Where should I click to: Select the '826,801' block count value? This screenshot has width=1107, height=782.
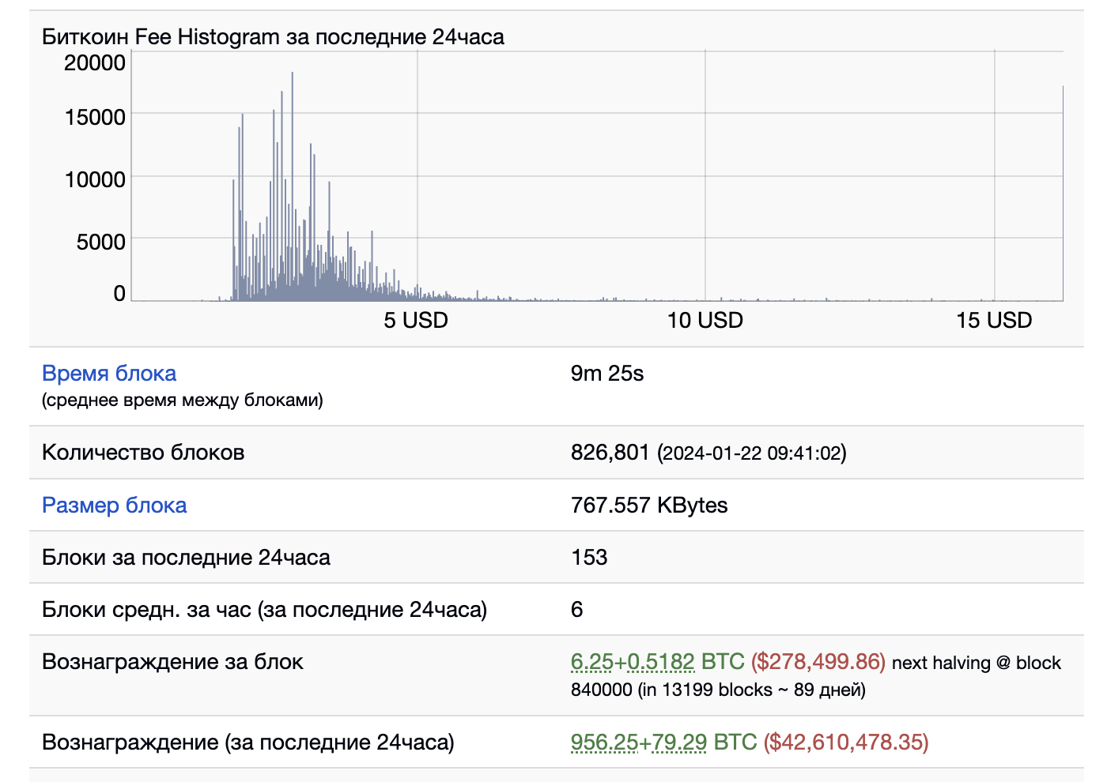point(610,453)
